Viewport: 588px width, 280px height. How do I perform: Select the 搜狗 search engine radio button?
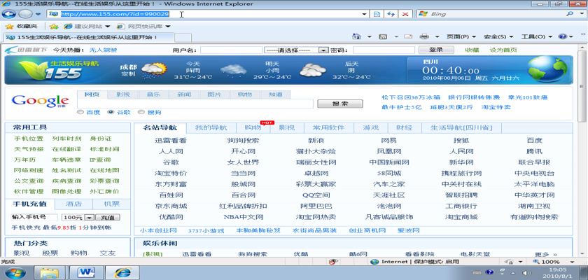pyautogui.click(x=141, y=112)
